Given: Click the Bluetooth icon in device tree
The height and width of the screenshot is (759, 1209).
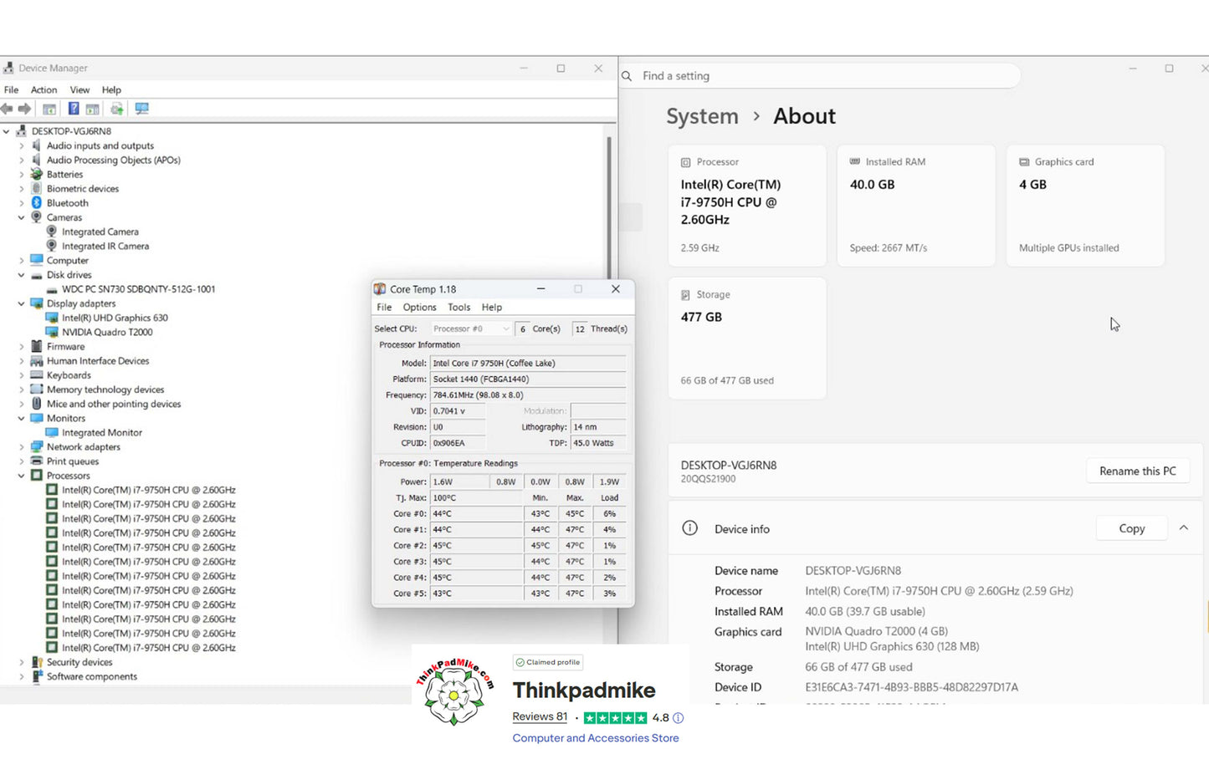Looking at the screenshot, I should pos(37,203).
